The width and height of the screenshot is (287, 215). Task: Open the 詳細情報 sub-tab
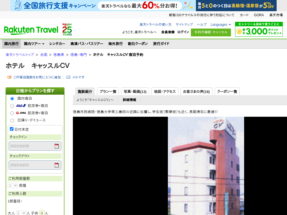pos(129,100)
